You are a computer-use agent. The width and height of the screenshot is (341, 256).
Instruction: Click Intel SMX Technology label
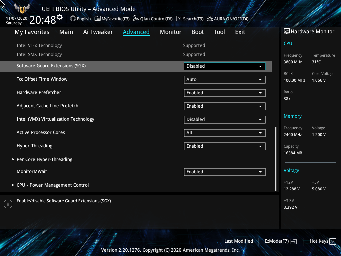(x=39, y=54)
